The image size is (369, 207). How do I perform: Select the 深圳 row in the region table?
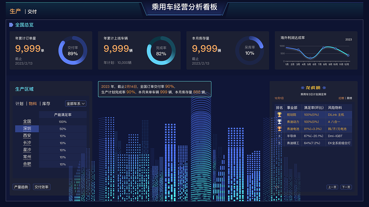pyautogui.click(x=27, y=129)
